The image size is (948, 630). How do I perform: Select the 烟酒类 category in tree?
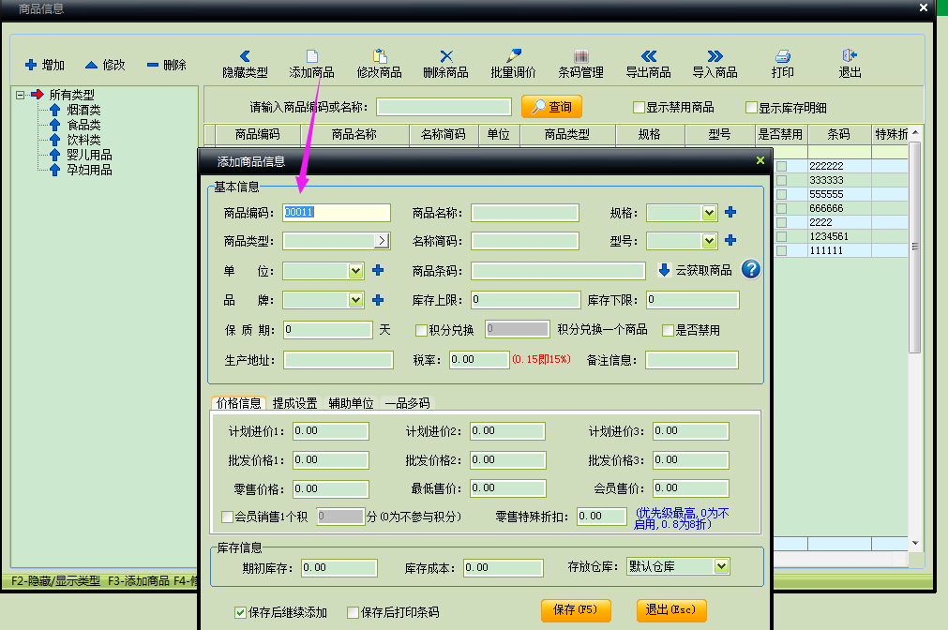(x=83, y=110)
